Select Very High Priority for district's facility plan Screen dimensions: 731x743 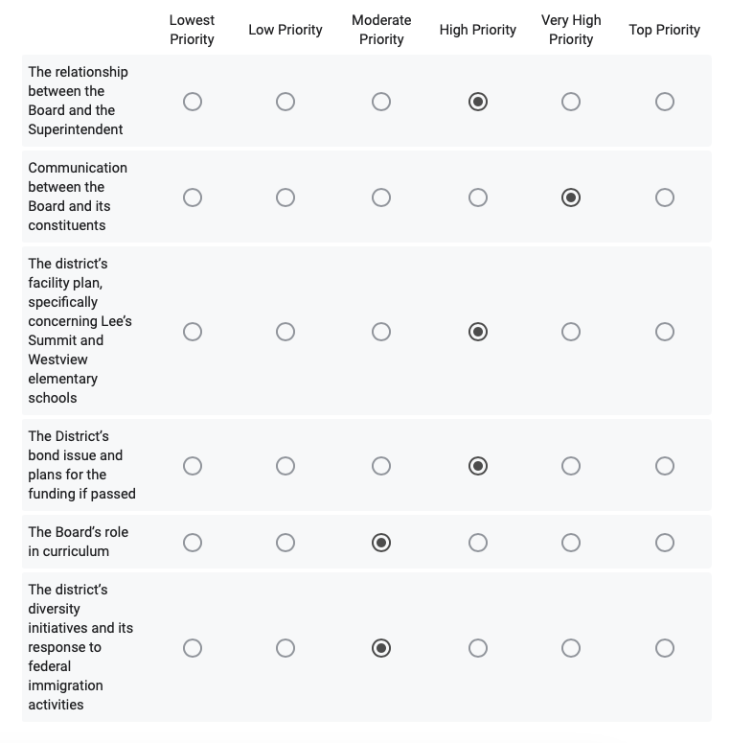[x=571, y=332]
